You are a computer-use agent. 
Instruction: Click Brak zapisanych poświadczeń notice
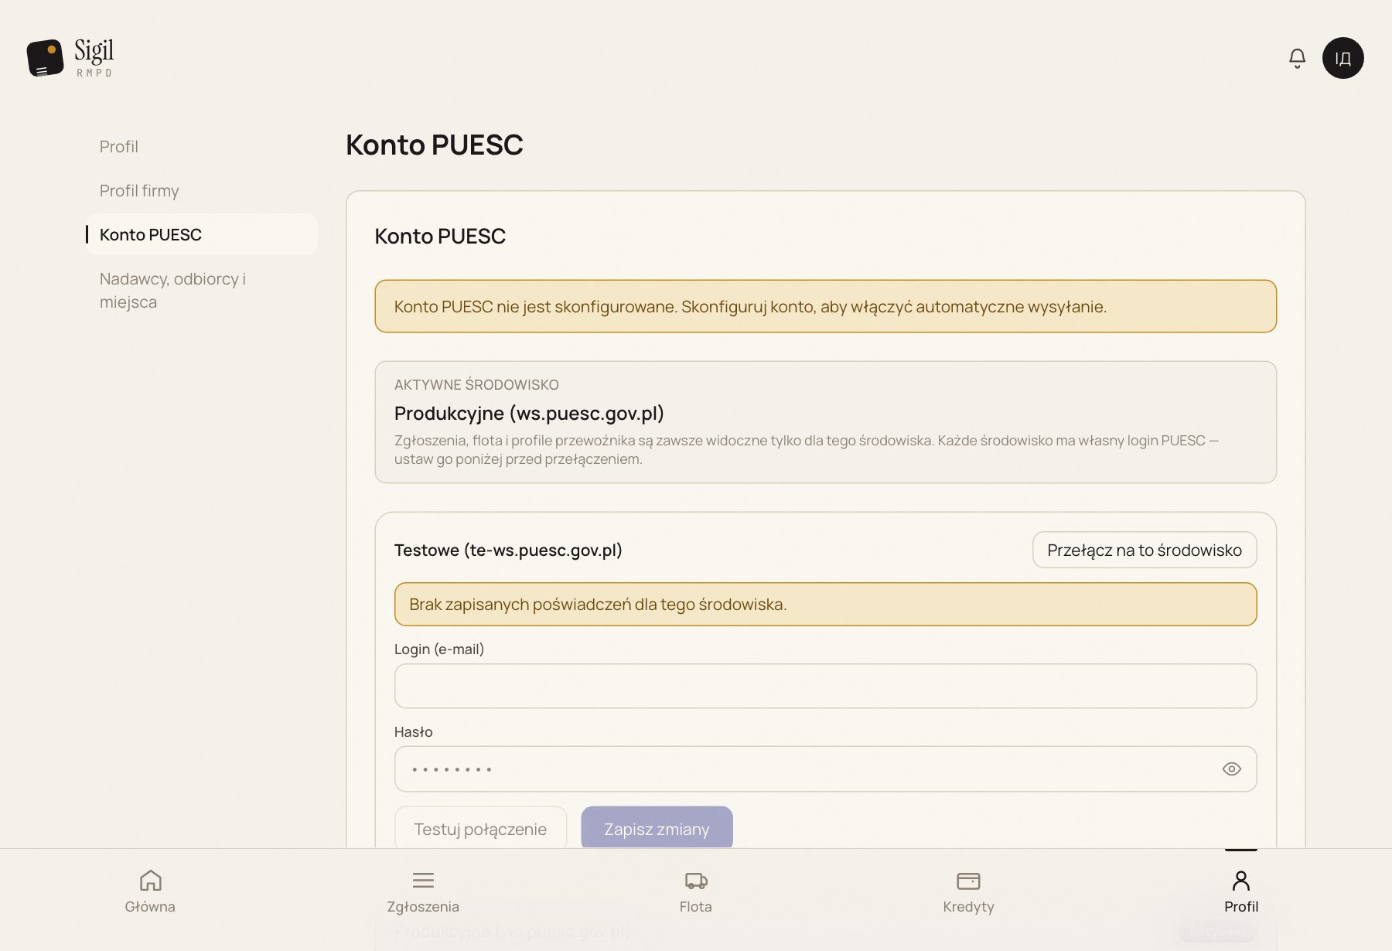(x=825, y=604)
